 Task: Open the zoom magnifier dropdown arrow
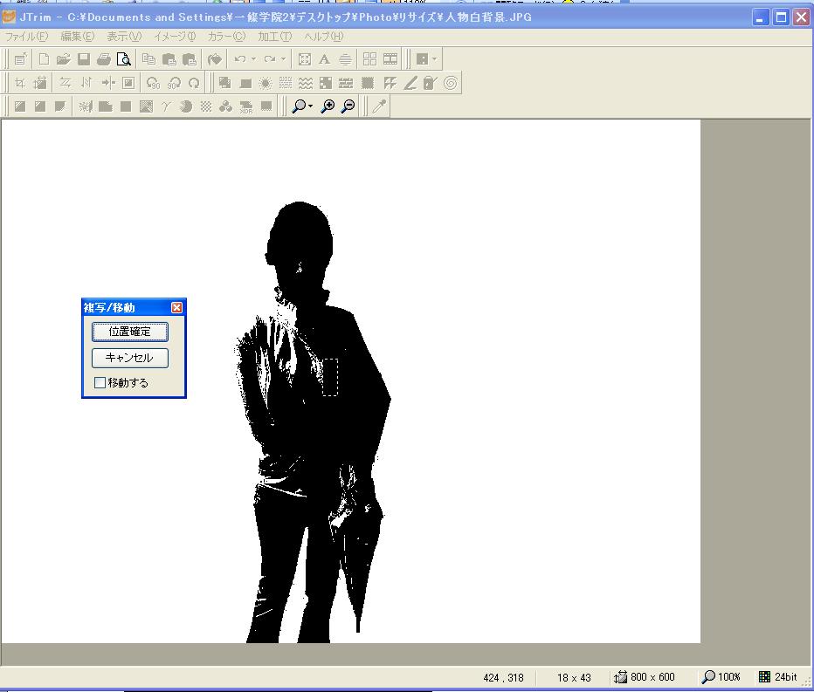tap(311, 106)
